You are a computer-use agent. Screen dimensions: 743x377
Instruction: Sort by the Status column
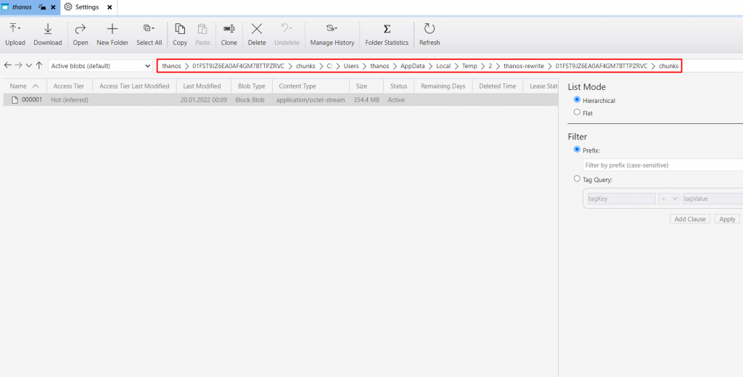point(398,86)
